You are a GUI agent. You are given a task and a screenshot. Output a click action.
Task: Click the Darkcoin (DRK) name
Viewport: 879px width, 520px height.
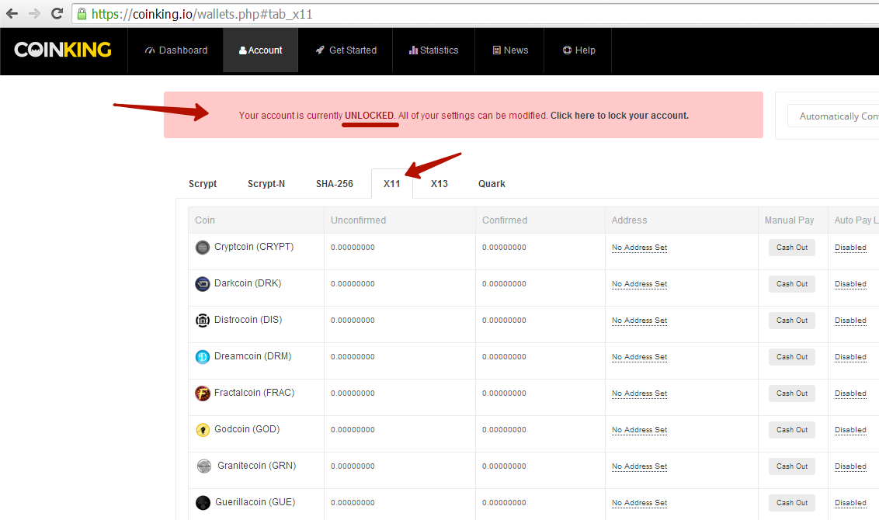248,283
